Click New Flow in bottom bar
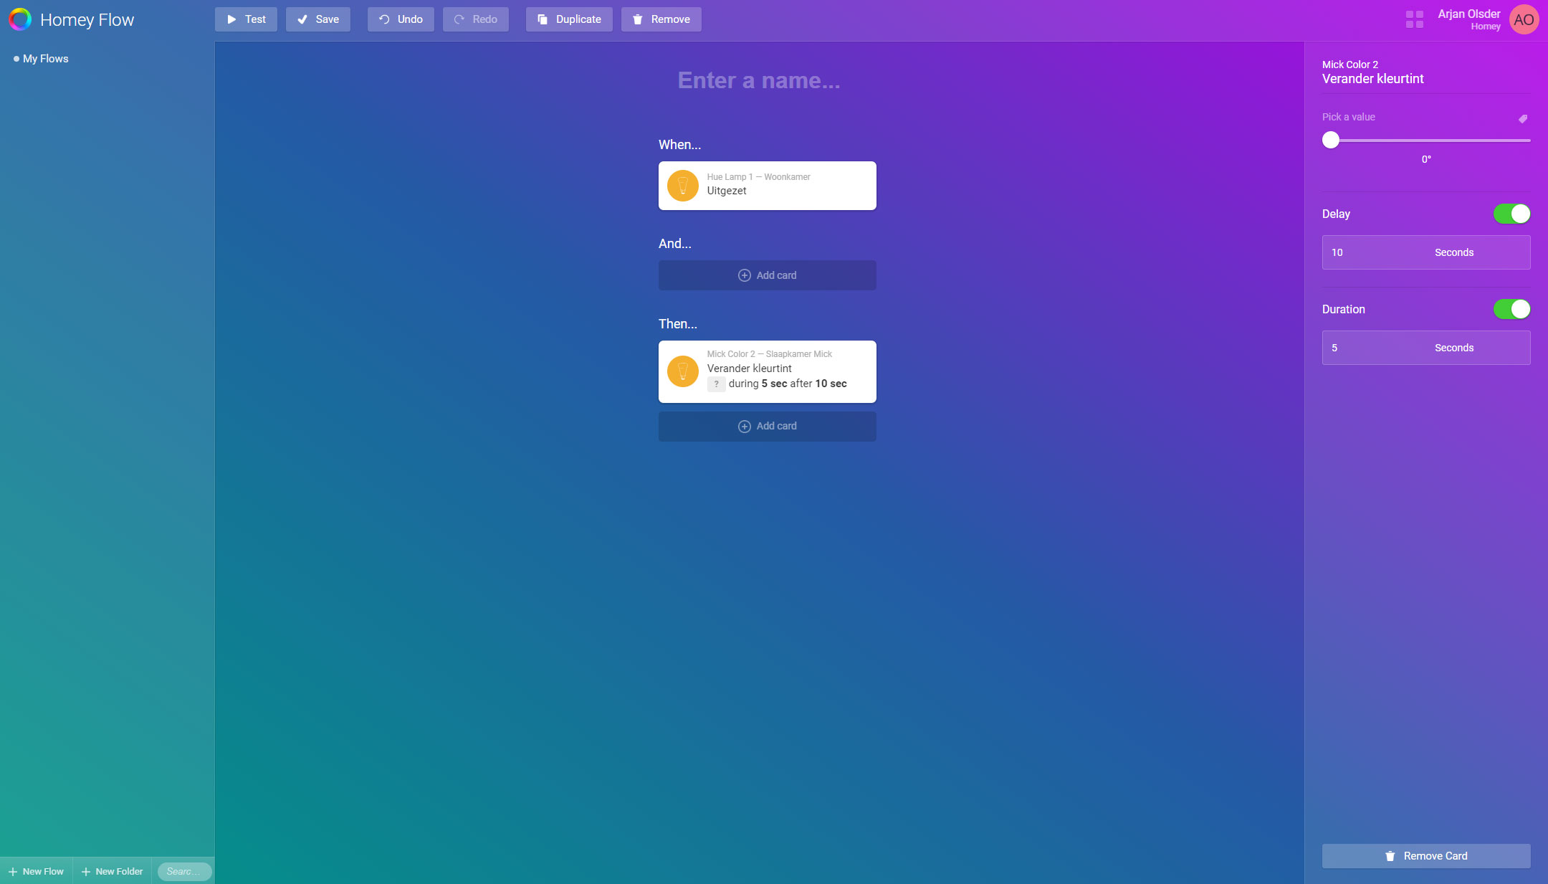Viewport: 1548px width, 884px height. point(36,871)
